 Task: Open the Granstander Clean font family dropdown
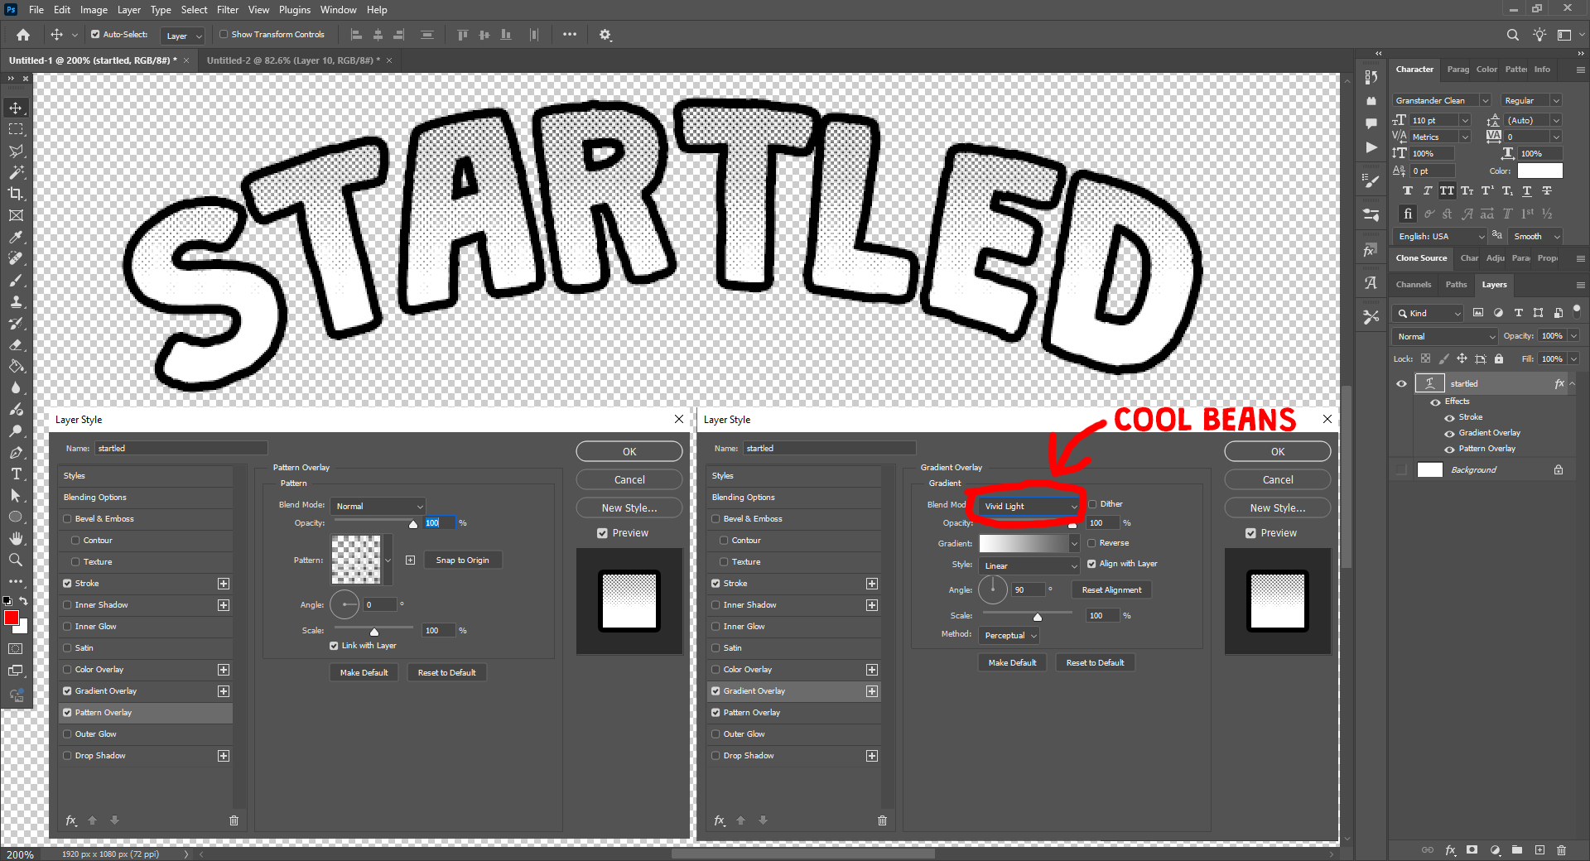coord(1442,100)
